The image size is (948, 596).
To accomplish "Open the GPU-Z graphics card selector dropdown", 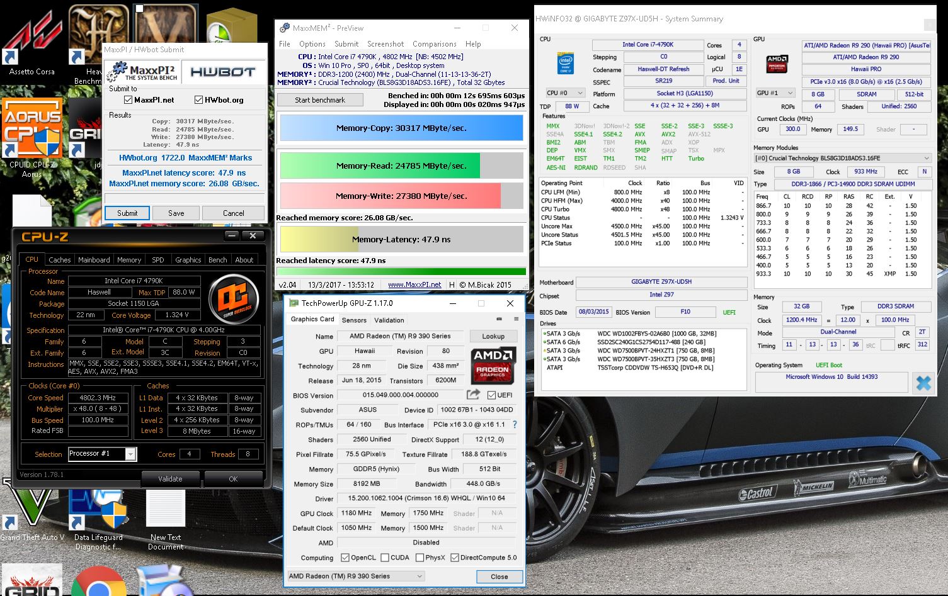I will click(356, 576).
